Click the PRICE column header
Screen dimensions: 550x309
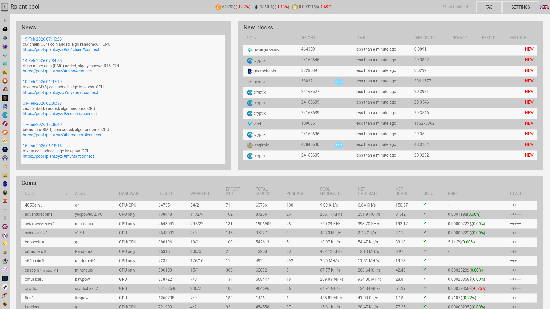(x=453, y=194)
